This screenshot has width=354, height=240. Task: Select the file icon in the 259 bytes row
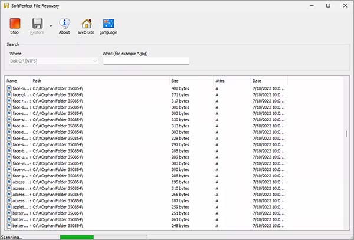pos(9,207)
